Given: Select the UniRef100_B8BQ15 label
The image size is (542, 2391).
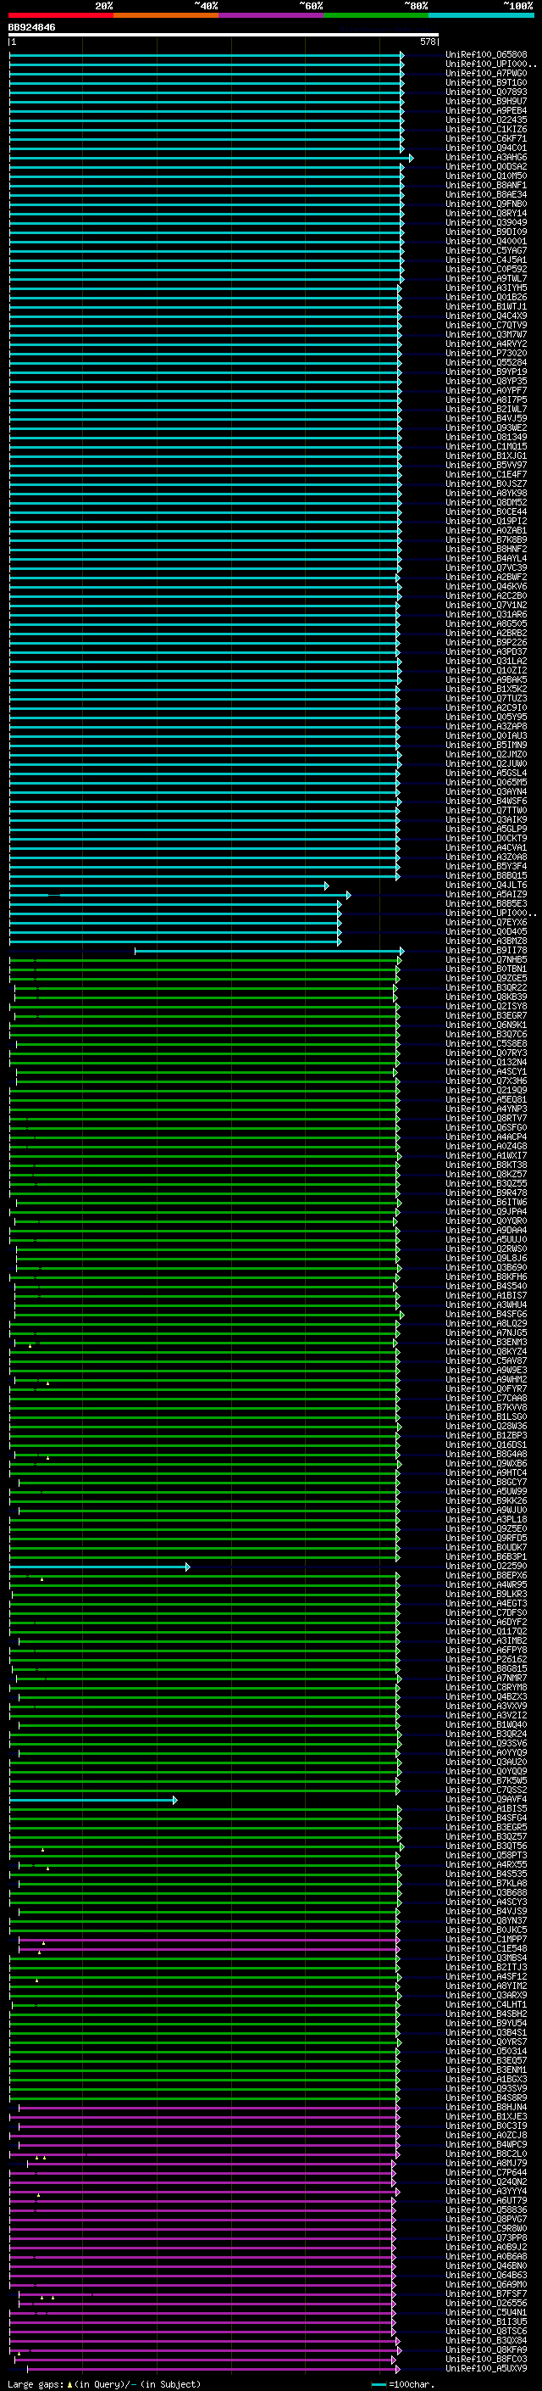Looking at the screenshot, I should pyautogui.click(x=486, y=875).
